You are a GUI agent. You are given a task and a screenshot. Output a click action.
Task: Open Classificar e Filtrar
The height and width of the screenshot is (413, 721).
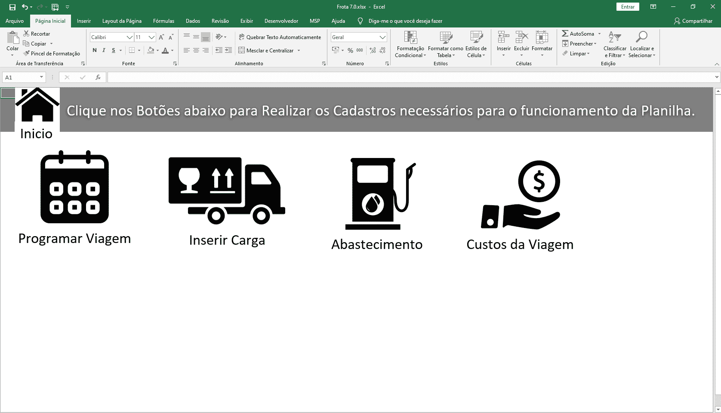point(615,44)
